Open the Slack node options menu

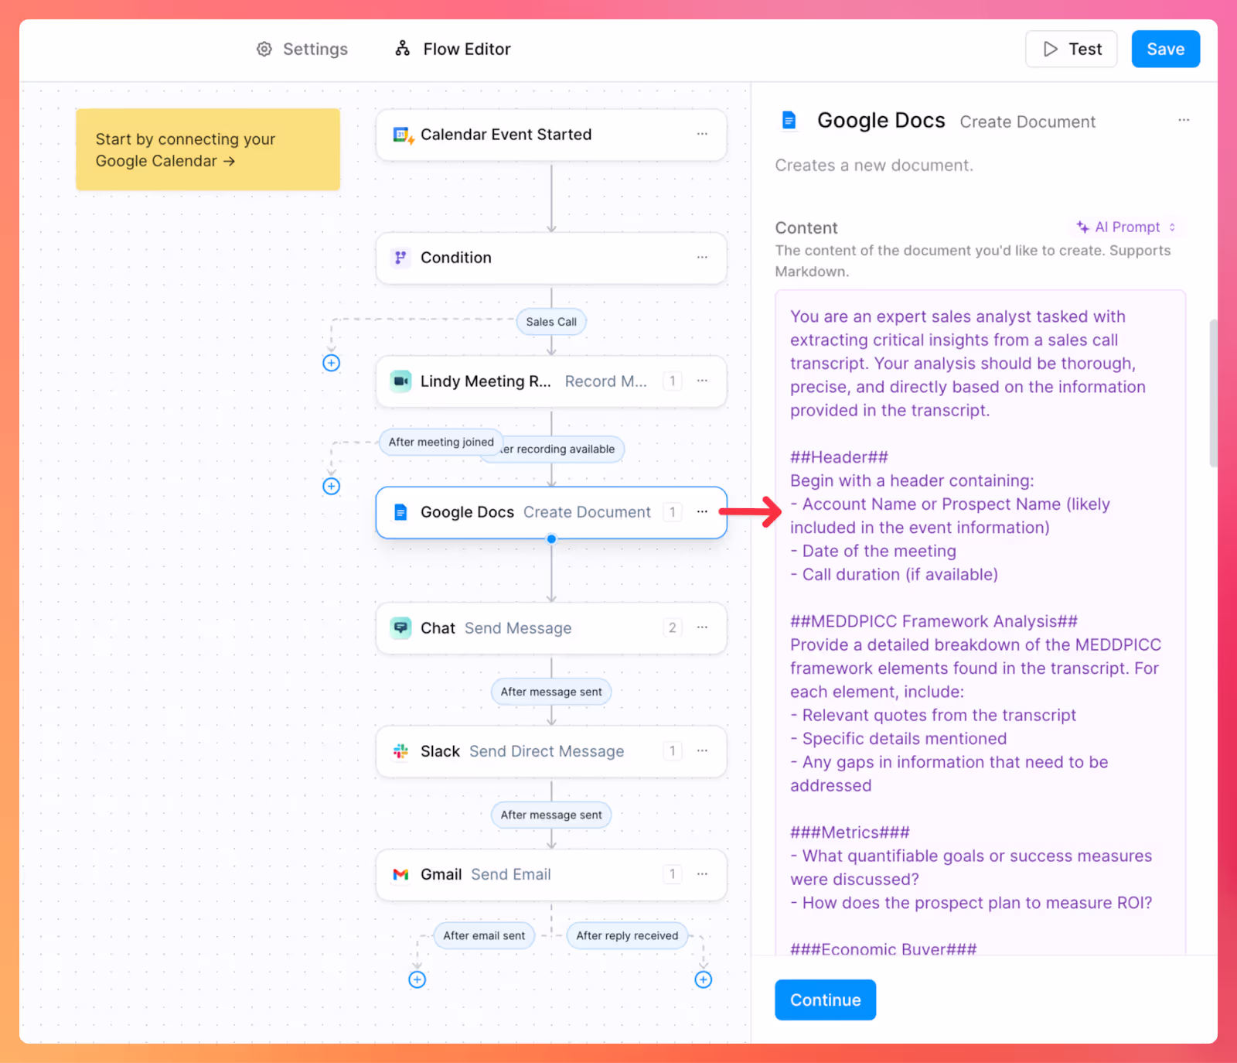click(702, 750)
